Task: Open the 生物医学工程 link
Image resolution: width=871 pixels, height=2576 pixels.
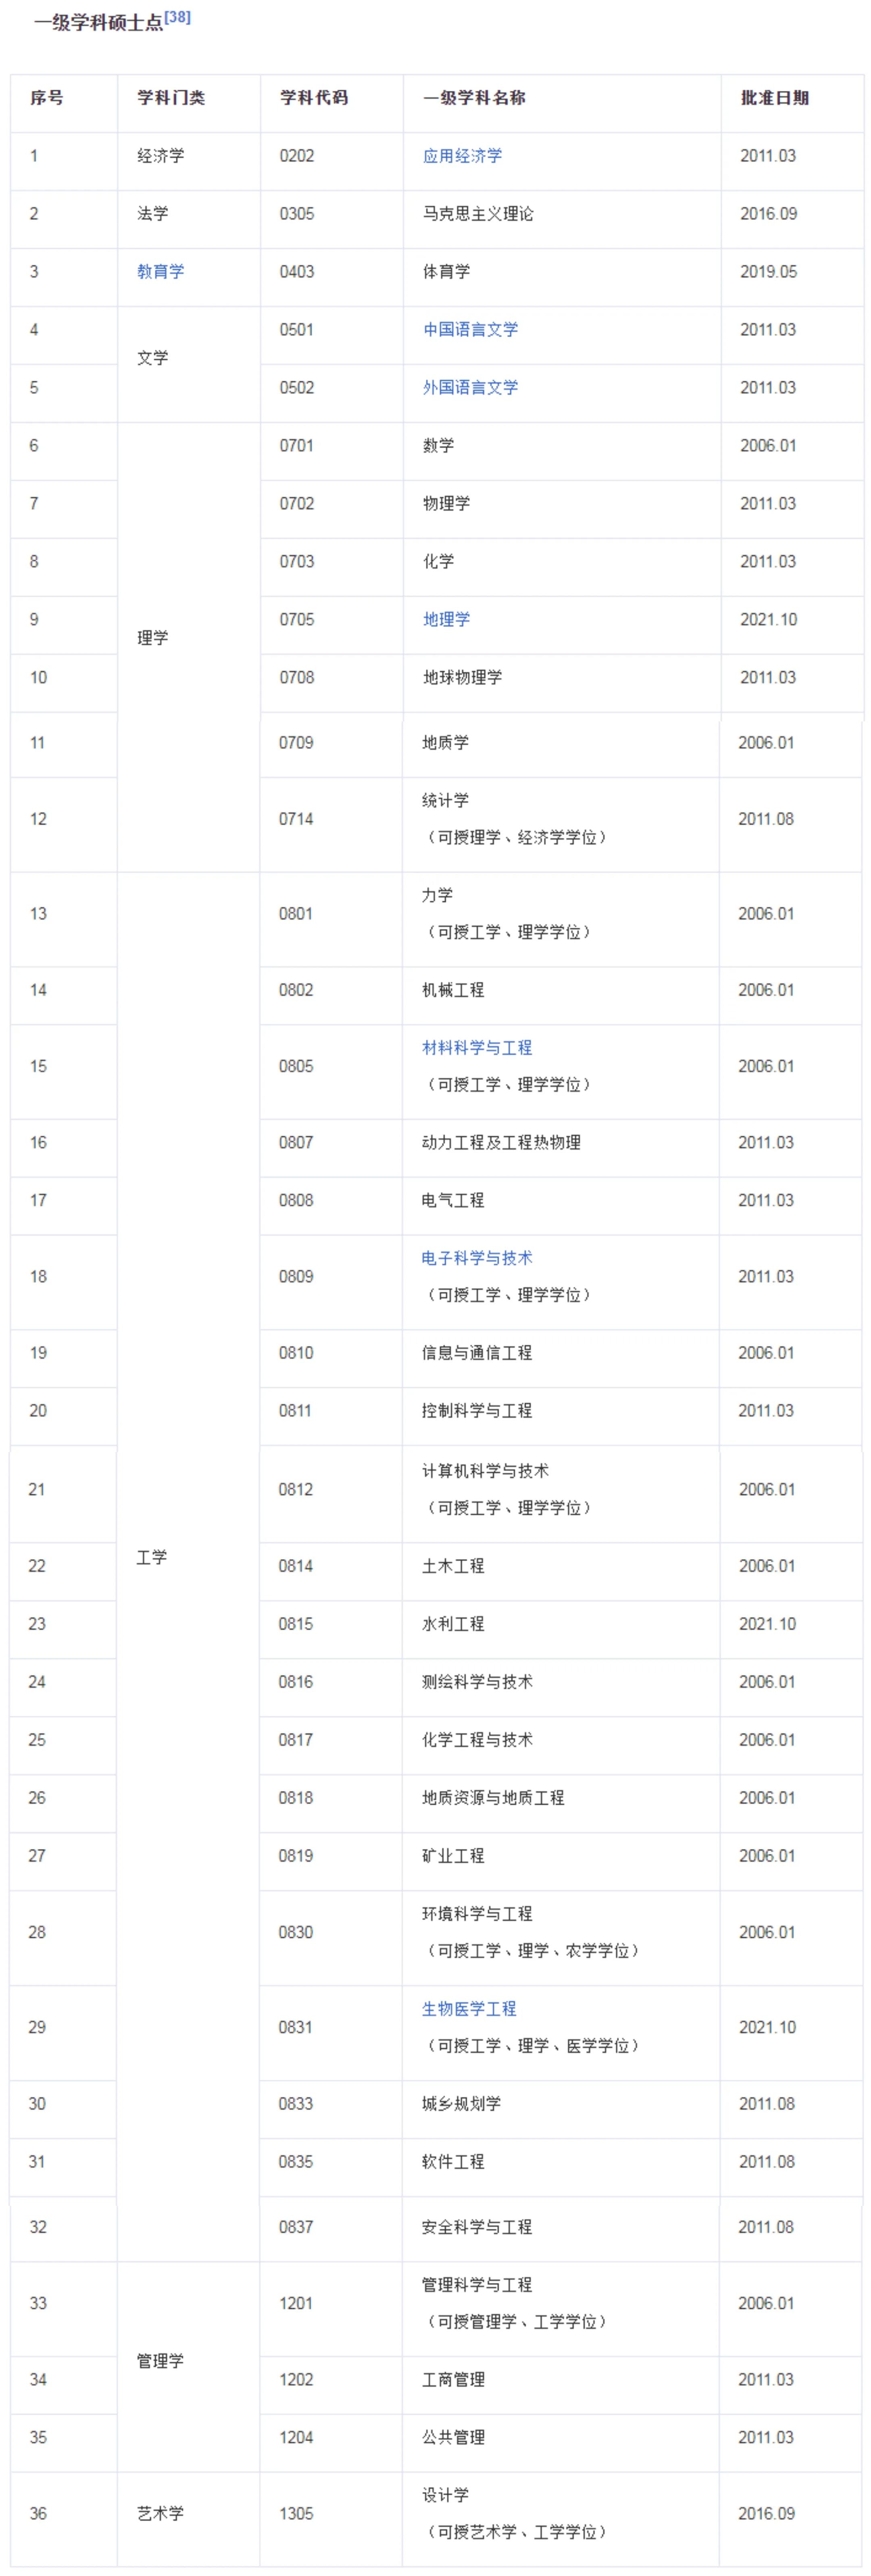Action: [x=469, y=2008]
